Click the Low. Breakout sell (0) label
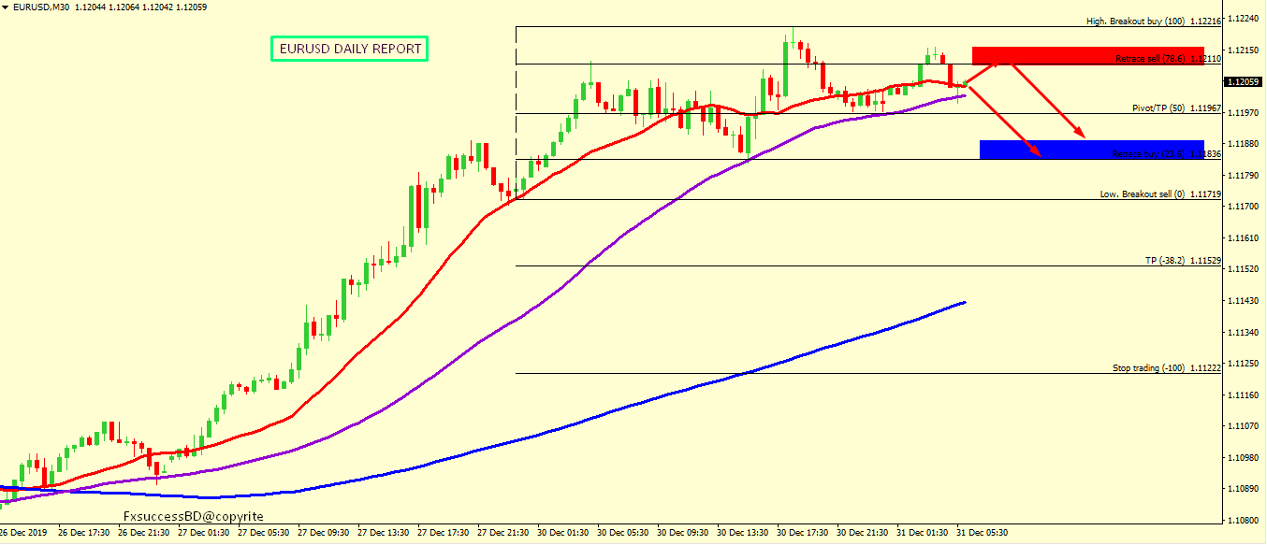This screenshot has height=545, width=1267. point(1147,194)
